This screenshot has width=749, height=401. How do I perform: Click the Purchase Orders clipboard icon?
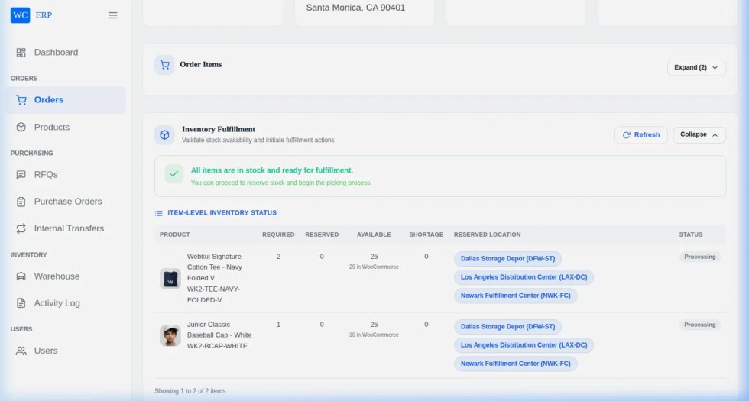coord(21,202)
